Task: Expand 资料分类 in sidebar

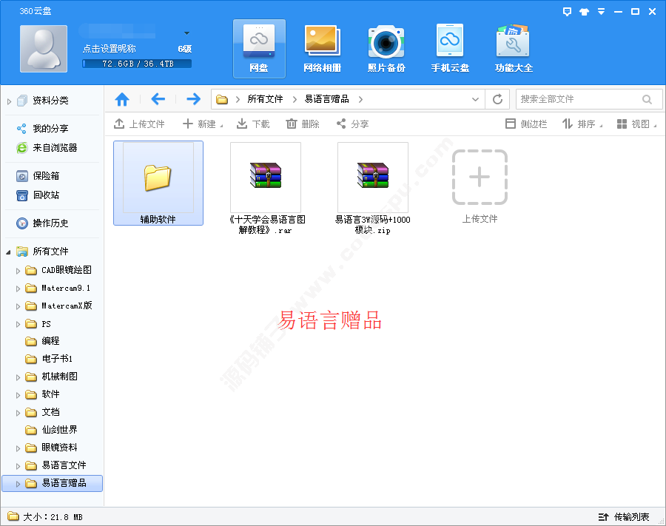Action: pyautogui.click(x=9, y=101)
